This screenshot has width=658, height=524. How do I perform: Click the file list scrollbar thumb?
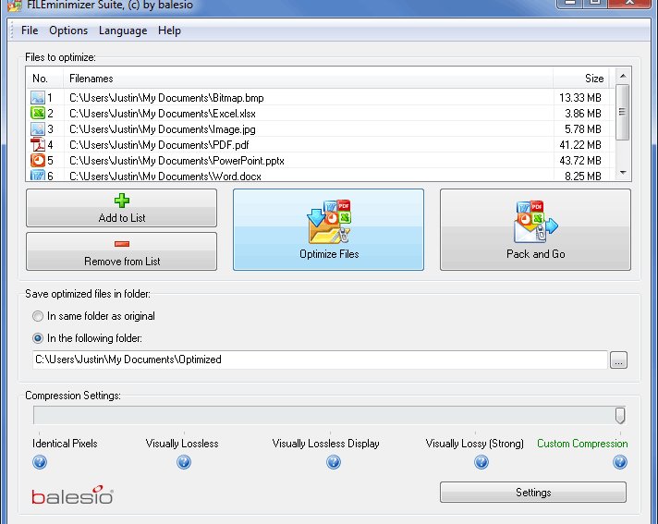point(623,112)
